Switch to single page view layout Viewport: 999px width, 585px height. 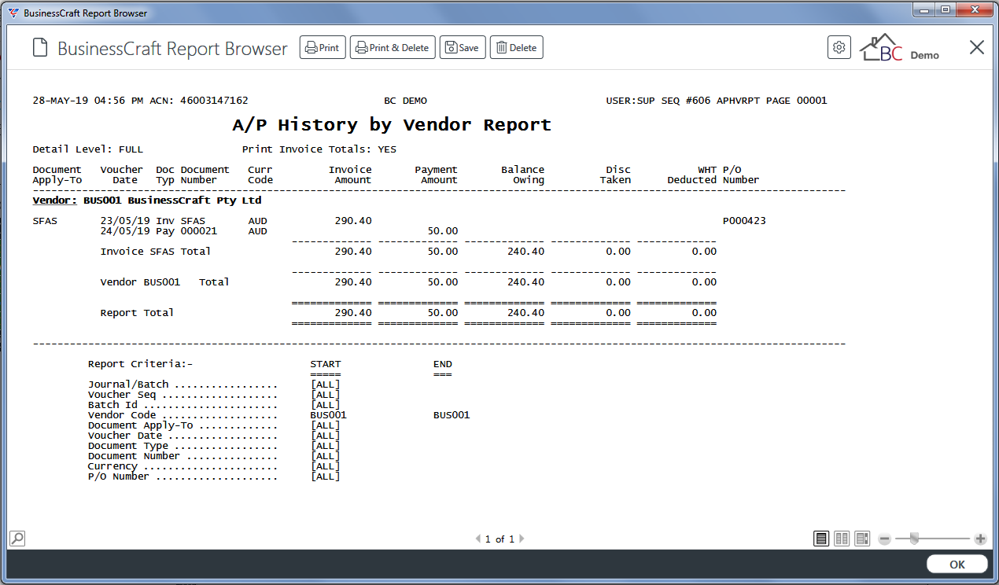(x=821, y=539)
